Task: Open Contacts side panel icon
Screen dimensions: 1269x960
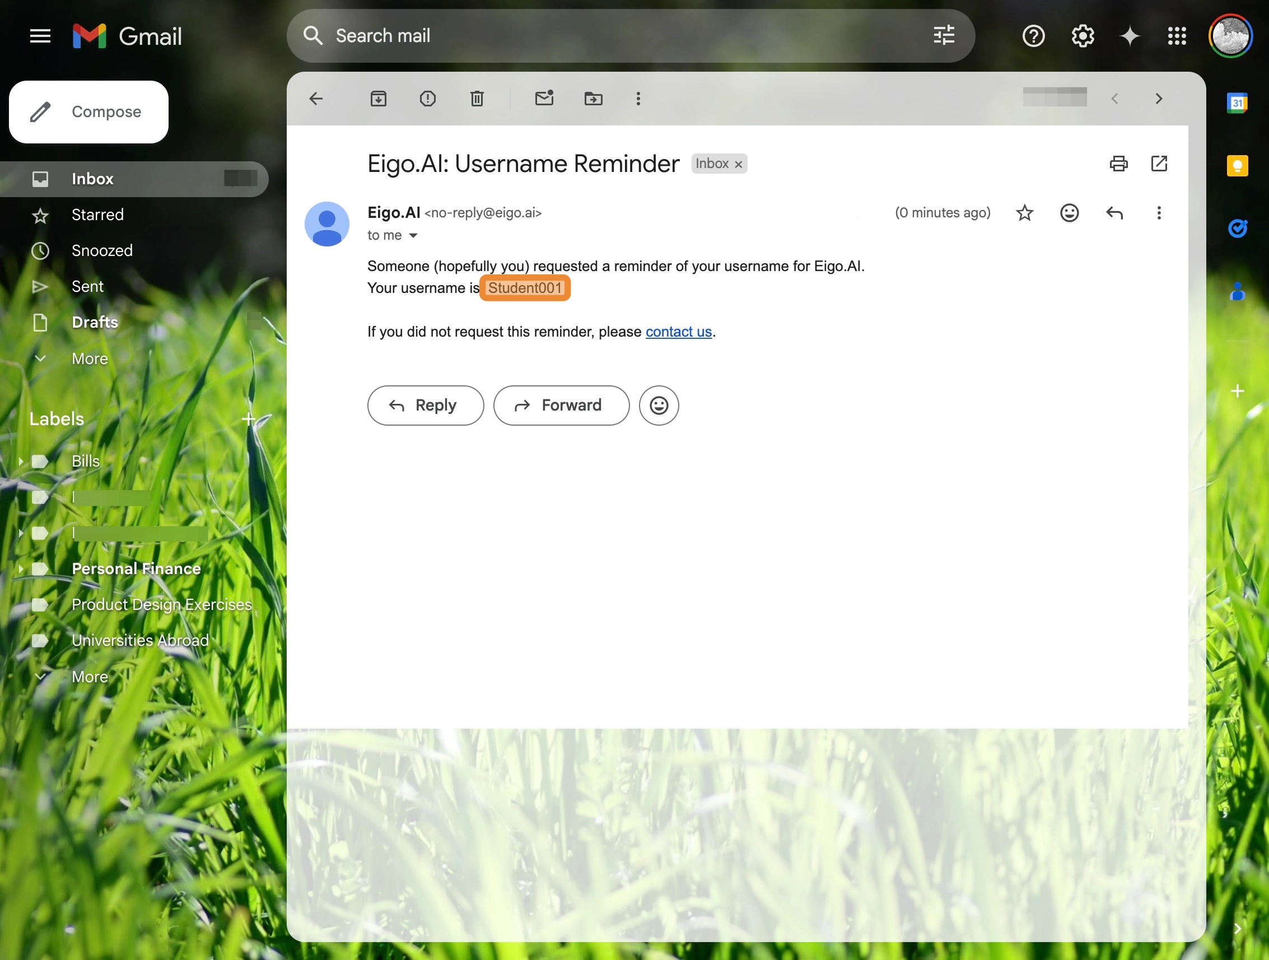Action: click(1237, 291)
